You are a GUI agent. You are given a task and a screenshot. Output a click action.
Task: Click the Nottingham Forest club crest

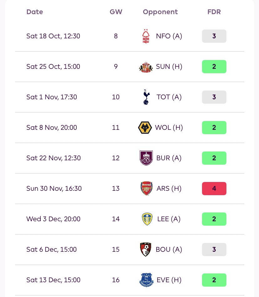146,36
